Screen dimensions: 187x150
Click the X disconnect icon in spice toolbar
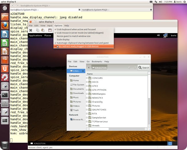pyautogui.click(x=31, y=30)
